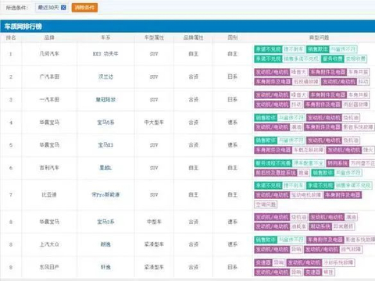This screenshot has width=375, height=281.
Task: Click the 典型问题 column header
Action: (319, 37)
